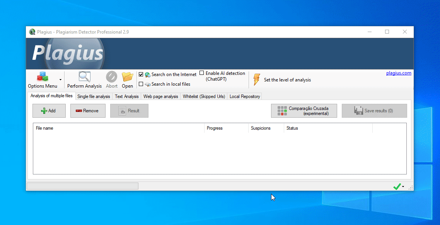This screenshot has height=225, width=440.
Task: Click the Add button with green plus
Action: [x=49, y=111]
